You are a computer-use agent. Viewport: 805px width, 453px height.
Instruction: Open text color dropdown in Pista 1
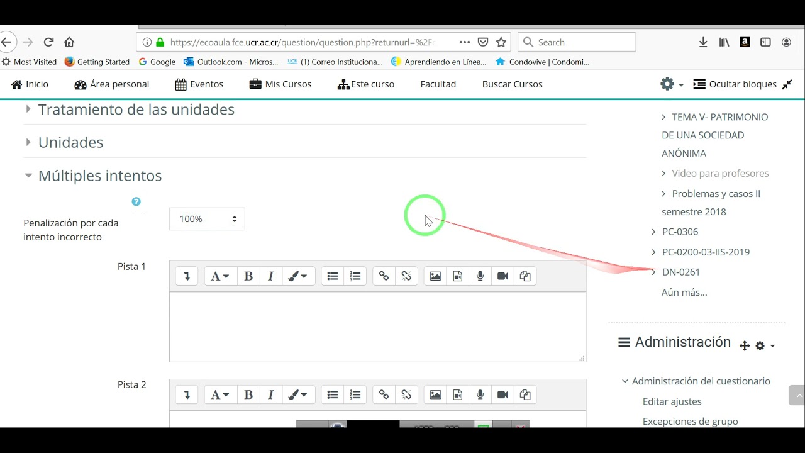[298, 276]
